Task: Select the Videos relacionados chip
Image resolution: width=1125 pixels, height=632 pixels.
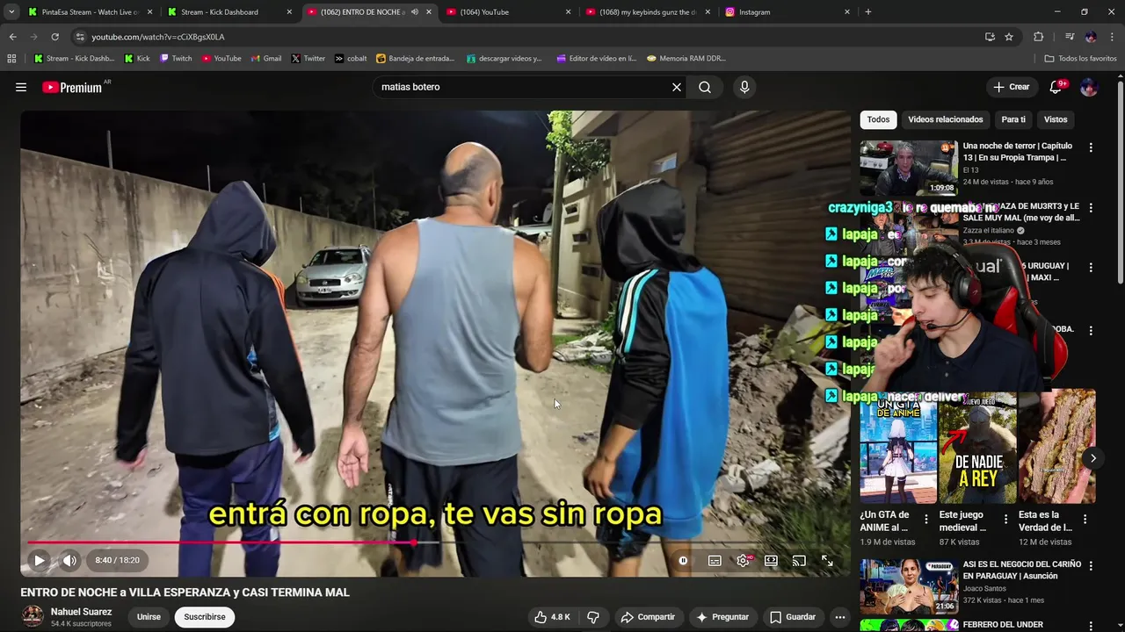Action: [946, 119]
